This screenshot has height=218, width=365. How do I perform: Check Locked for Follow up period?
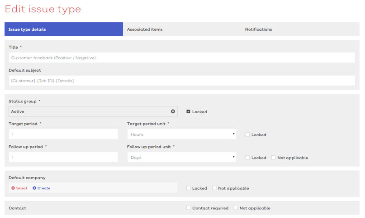tap(247, 158)
